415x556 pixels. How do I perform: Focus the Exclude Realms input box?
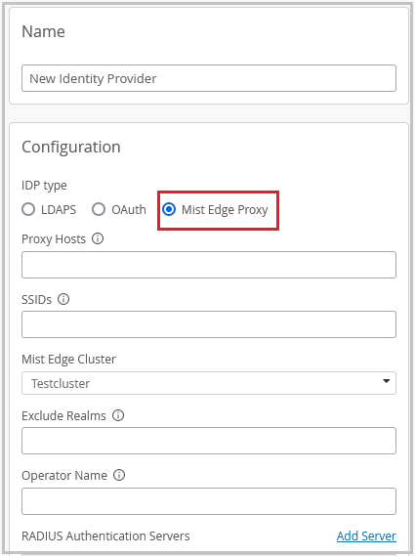pyautogui.click(x=209, y=441)
